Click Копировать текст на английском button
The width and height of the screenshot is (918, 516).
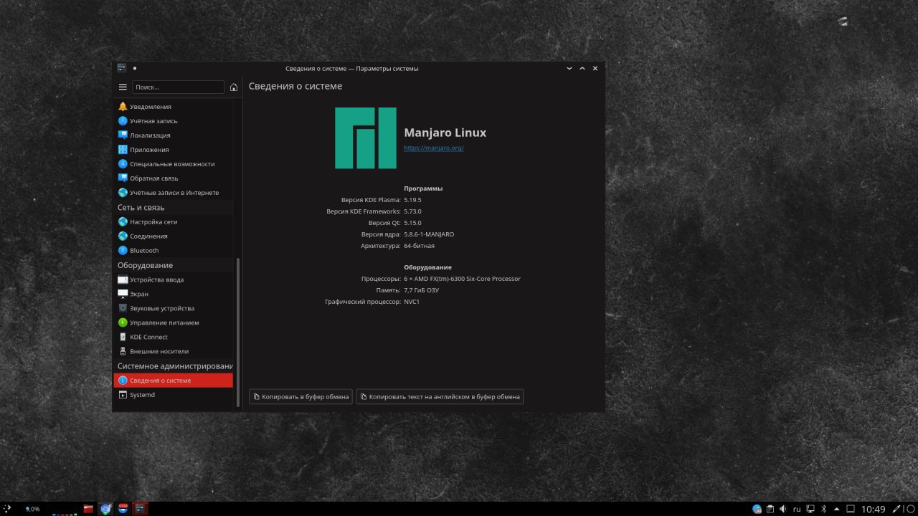coord(440,396)
